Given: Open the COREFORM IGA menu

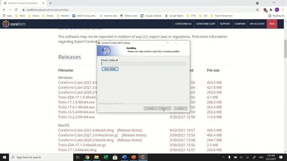Looking at the screenshot, I should 183,24.
